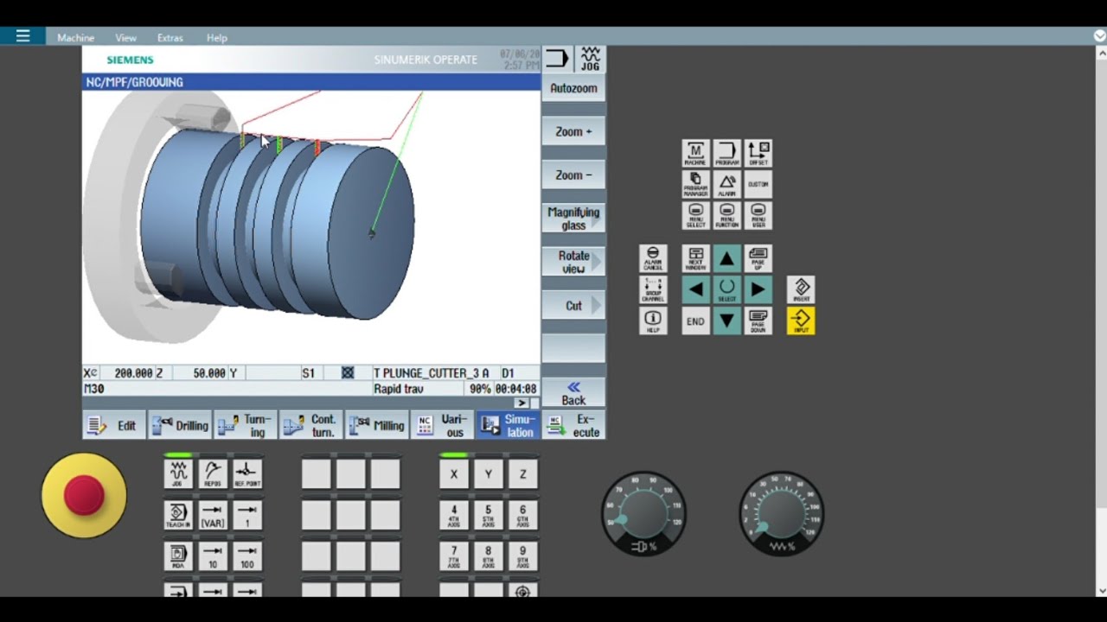Click the Autozoom softkey
The width and height of the screenshot is (1107, 622).
[x=573, y=88]
